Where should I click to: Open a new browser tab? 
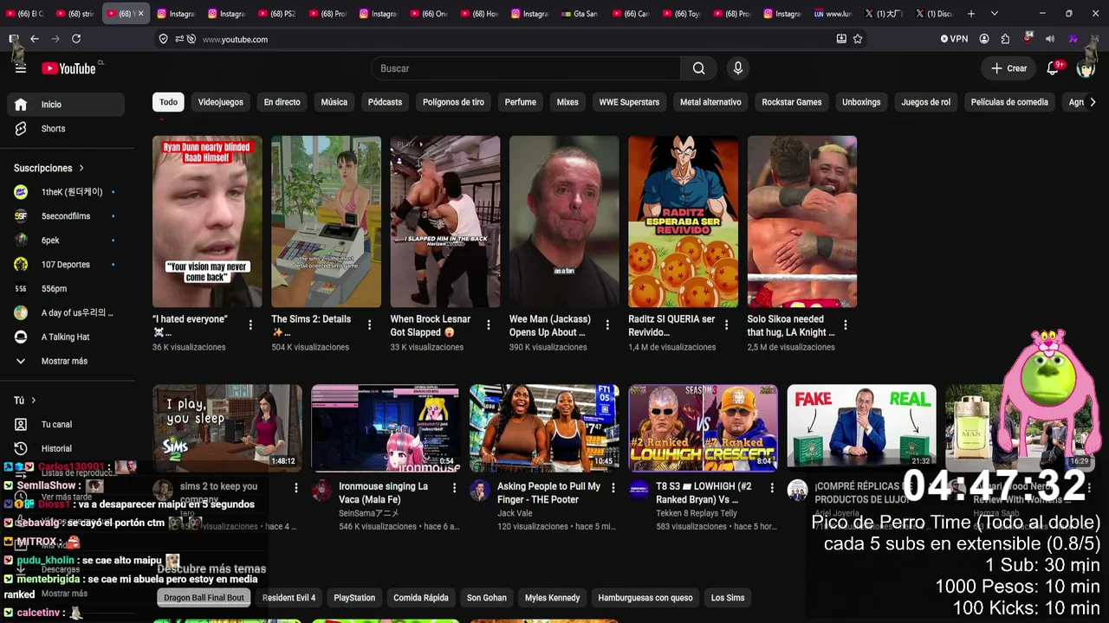971,14
